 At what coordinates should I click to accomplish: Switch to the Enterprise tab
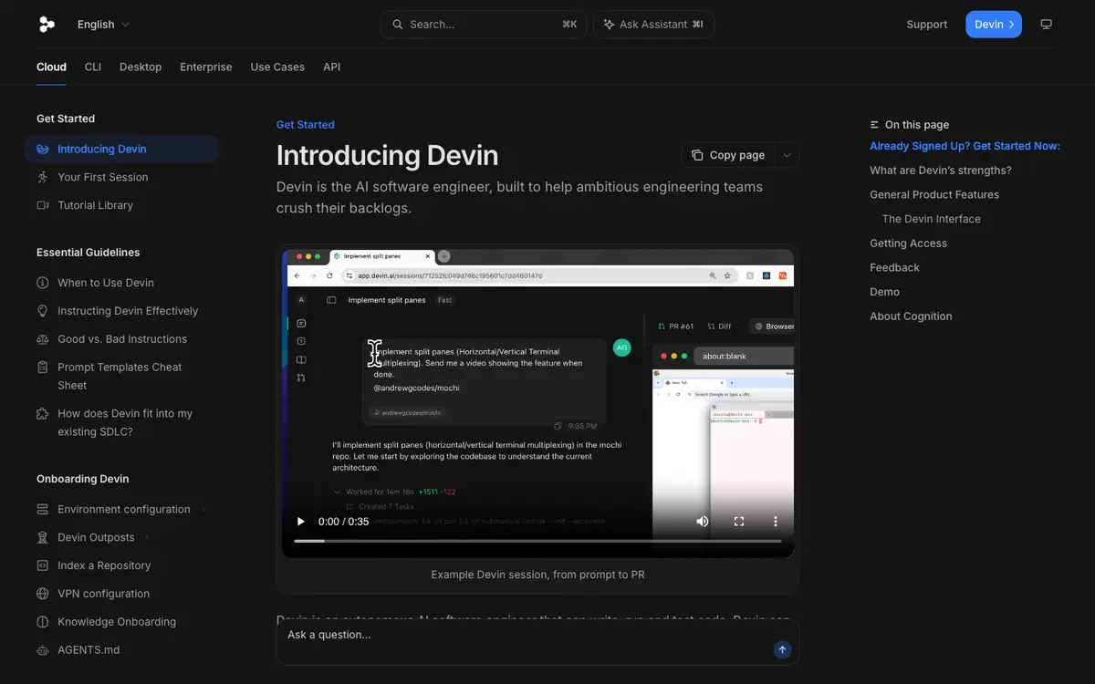coord(206,67)
